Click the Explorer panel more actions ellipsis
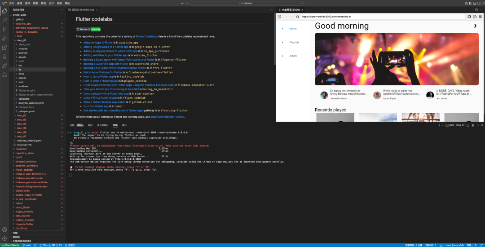Viewport: 485px width, 247px height. (x=62, y=10)
